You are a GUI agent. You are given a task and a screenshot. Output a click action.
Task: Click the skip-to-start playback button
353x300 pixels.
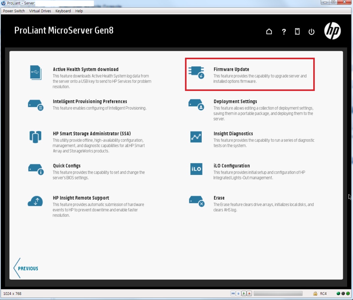click(x=233, y=293)
